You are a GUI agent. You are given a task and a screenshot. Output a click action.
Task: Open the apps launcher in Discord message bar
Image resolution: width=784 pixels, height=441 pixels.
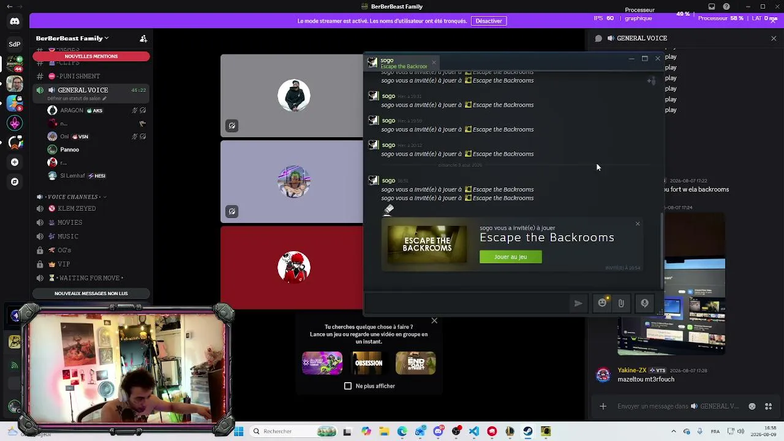[769, 406]
